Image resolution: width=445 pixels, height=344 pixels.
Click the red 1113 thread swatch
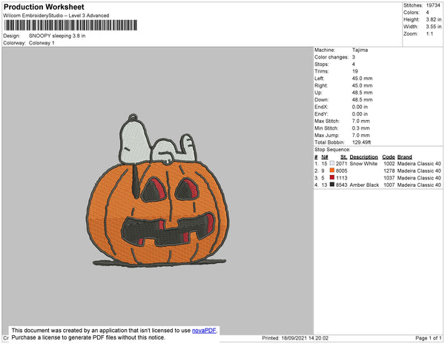pyautogui.click(x=332, y=177)
